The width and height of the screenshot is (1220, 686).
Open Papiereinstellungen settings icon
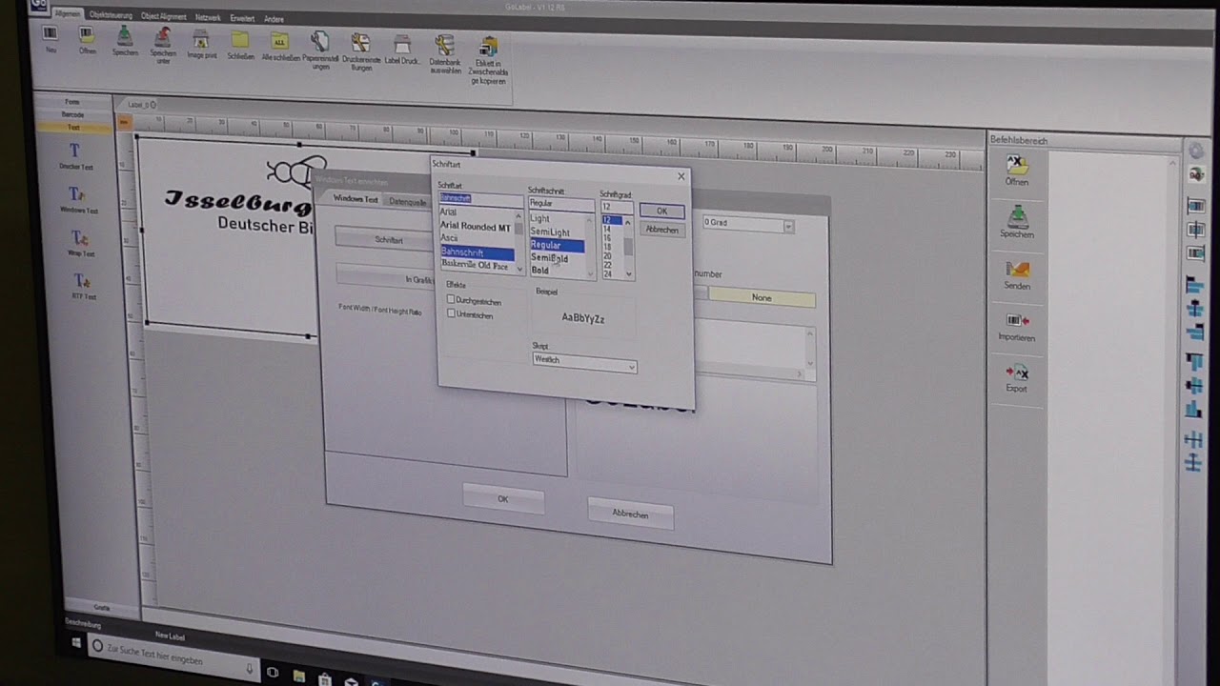[x=320, y=42]
